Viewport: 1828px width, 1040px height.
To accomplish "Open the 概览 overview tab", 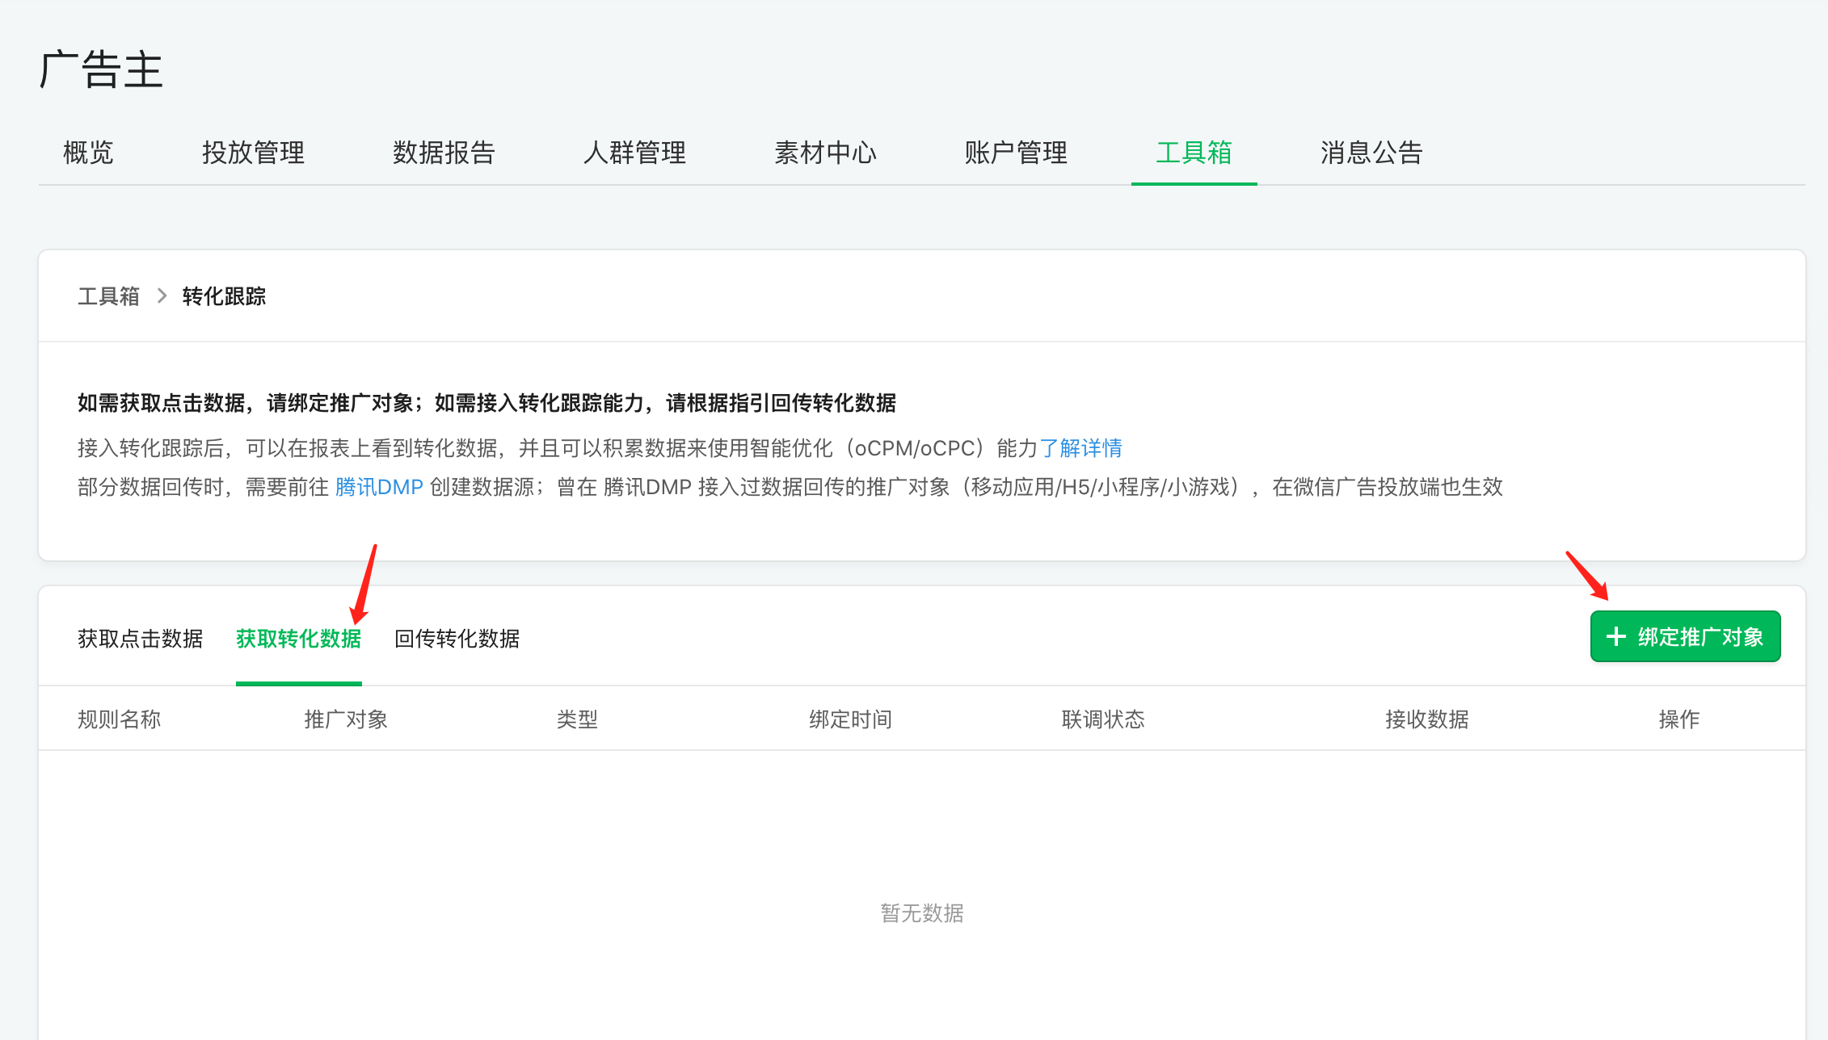I will [88, 153].
